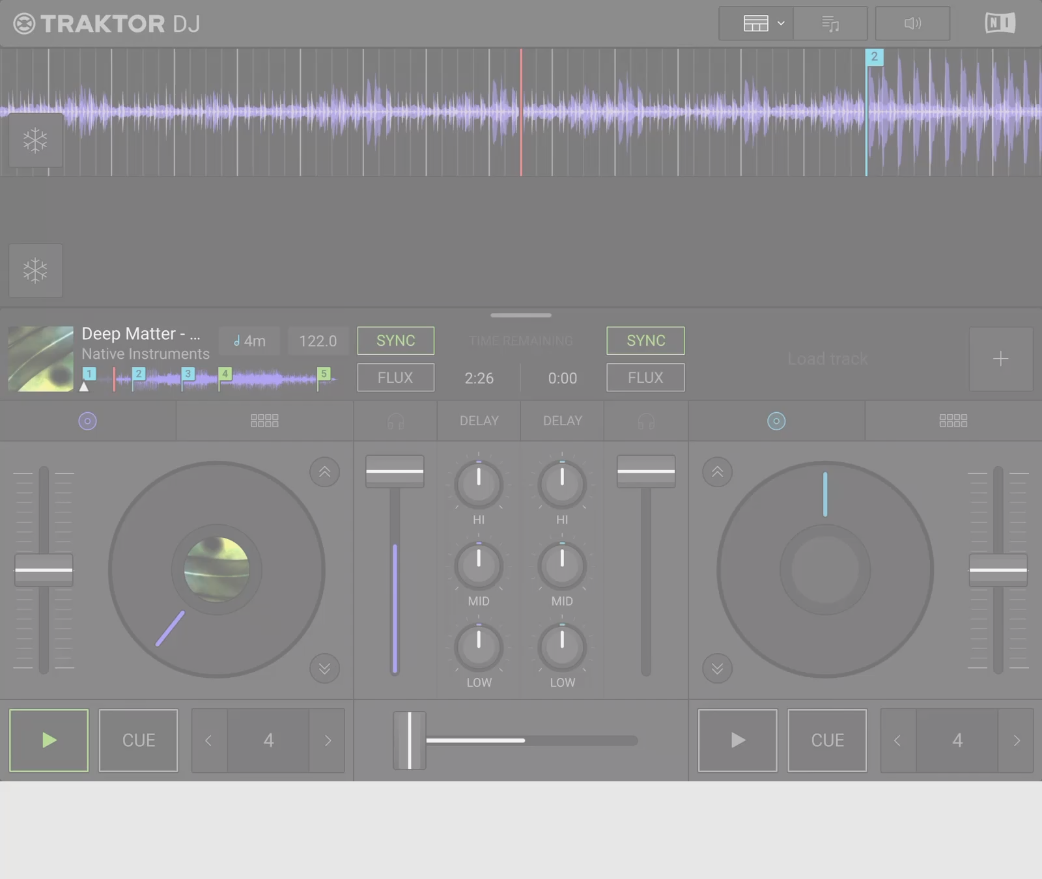Screen dimensions: 1042x879
Task: Click left deck double down-chevron button
Action: coord(324,669)
